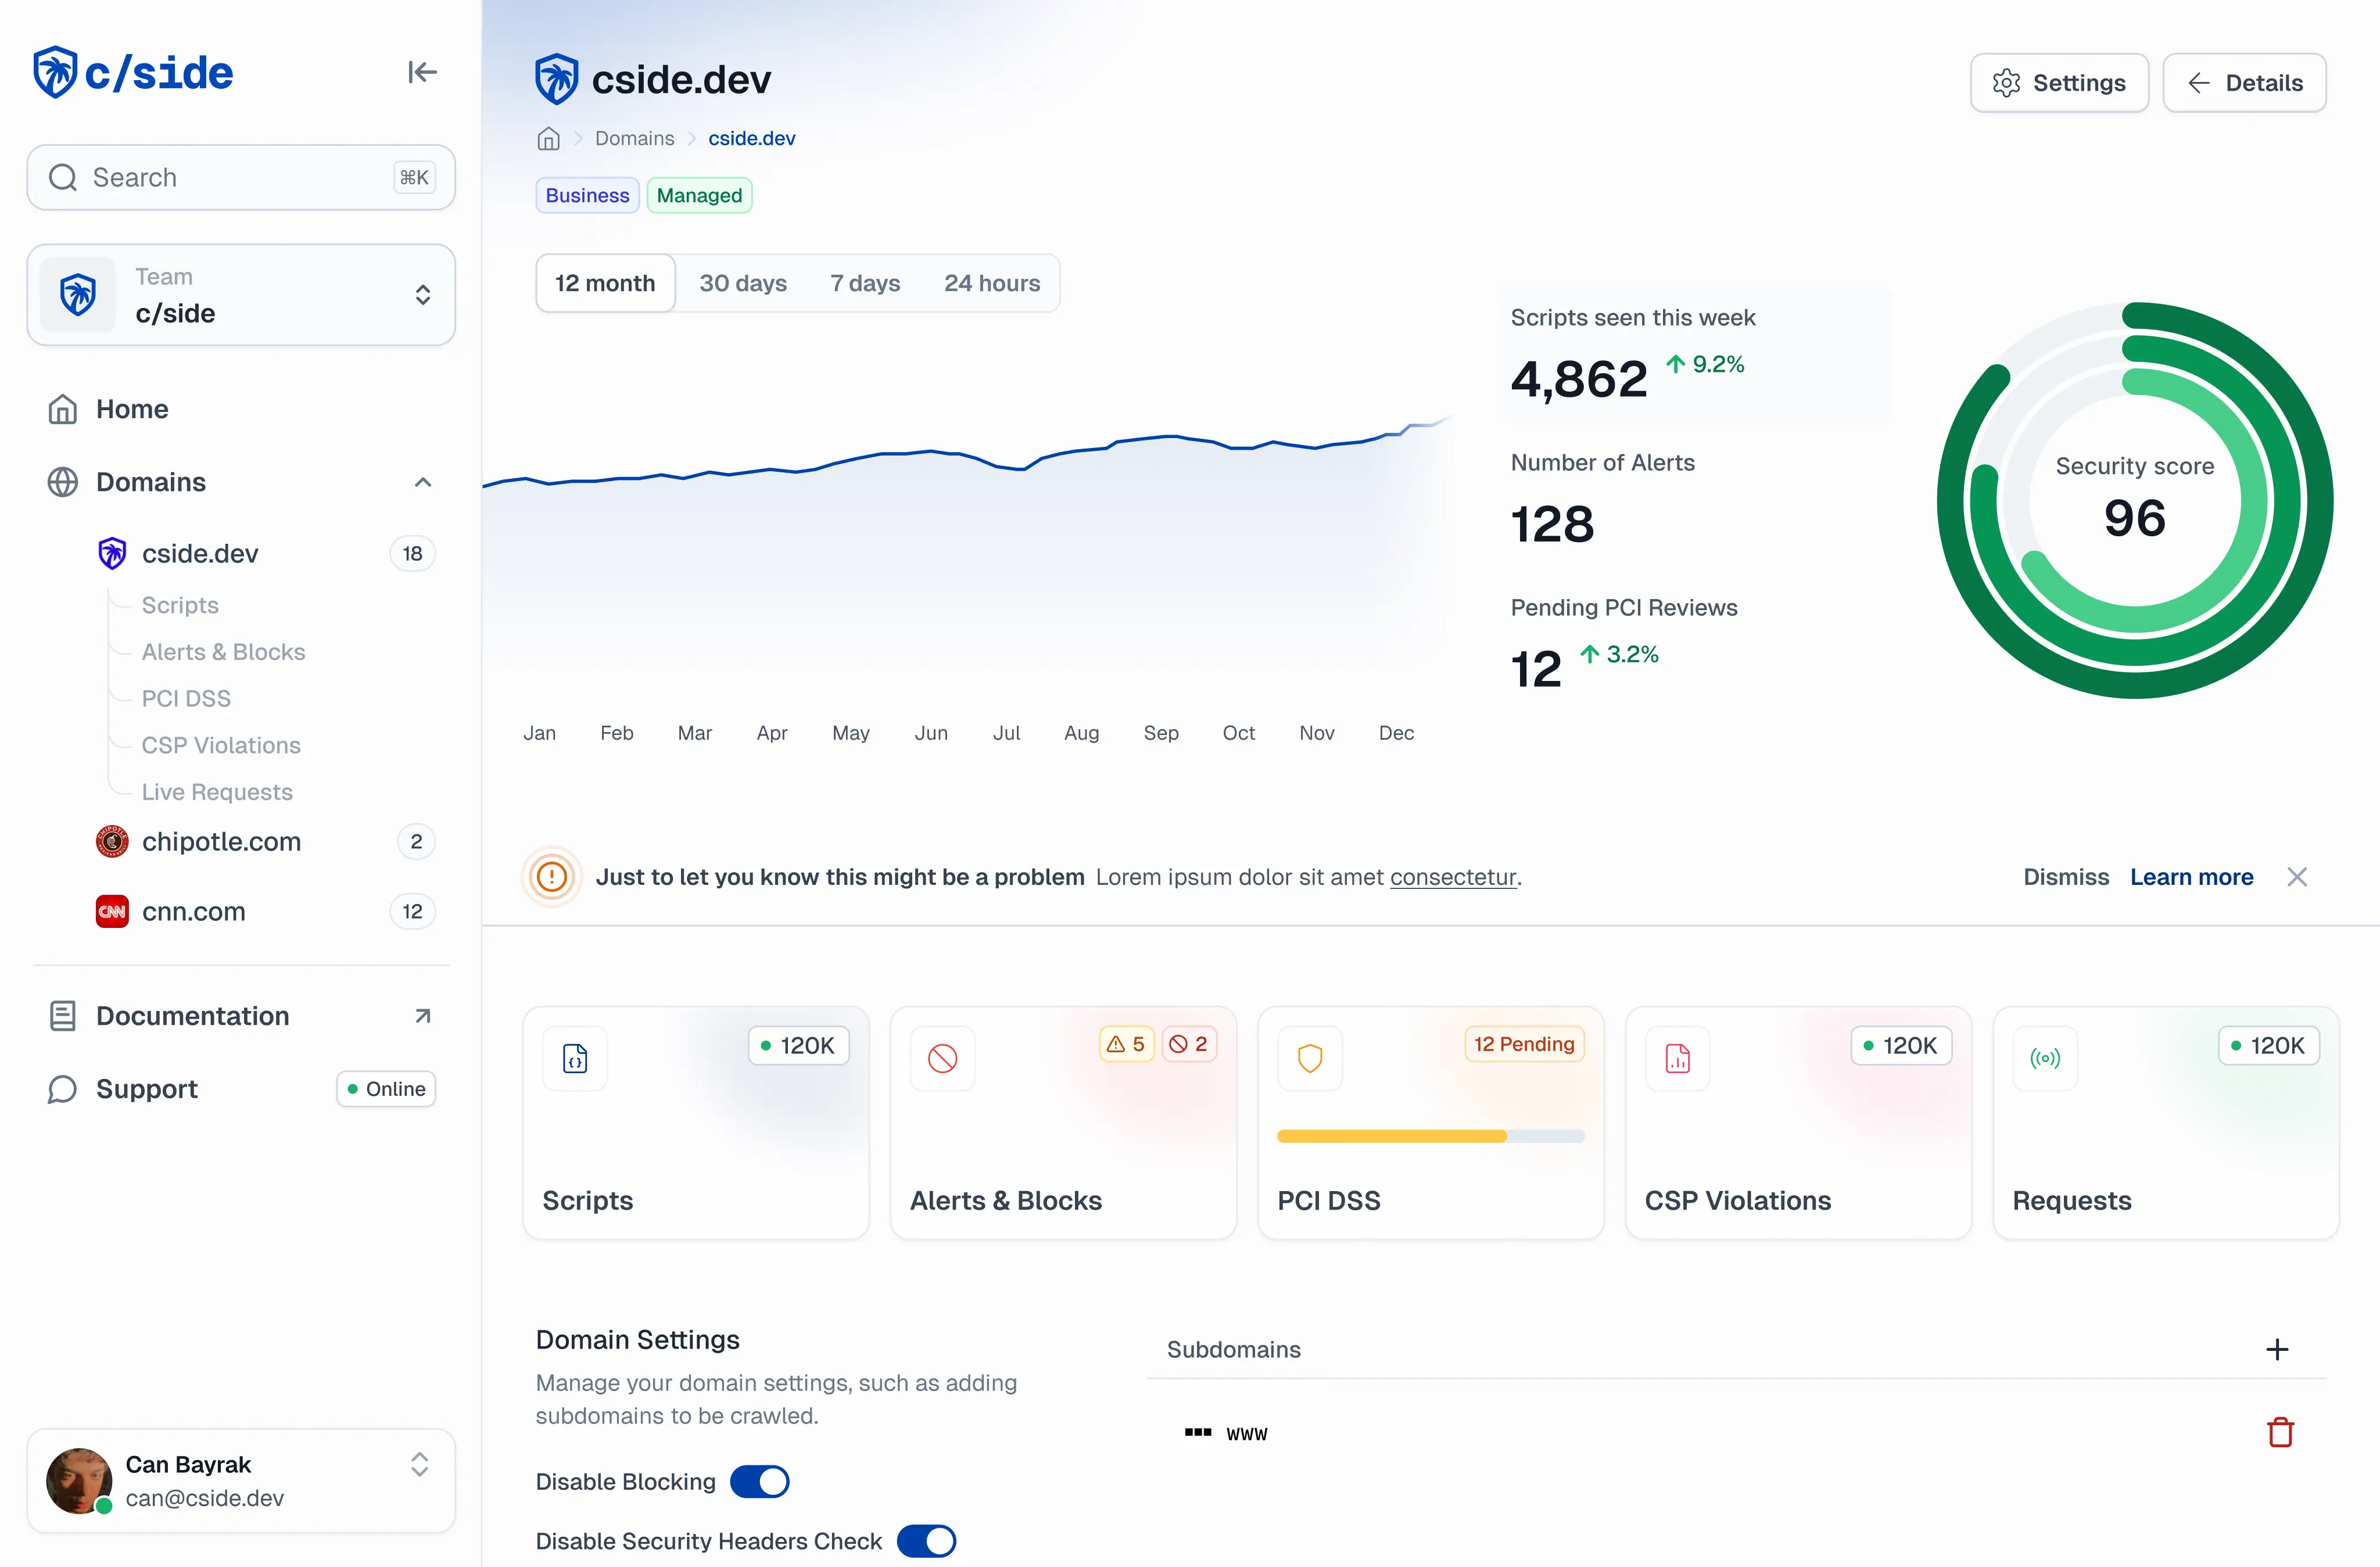This screenshot has width=2380, height=1567.
Task: Dismiss the warning banner with the X
Action: 2297,877
